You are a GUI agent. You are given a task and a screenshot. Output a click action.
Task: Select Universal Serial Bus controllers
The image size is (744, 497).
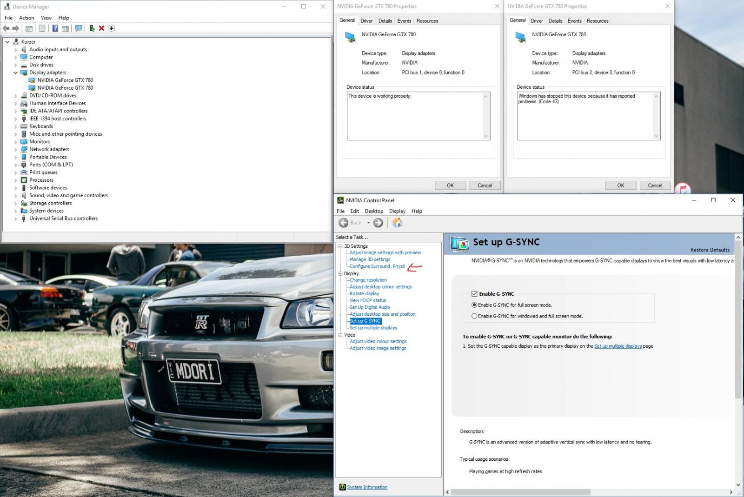(x=64, y=218)
